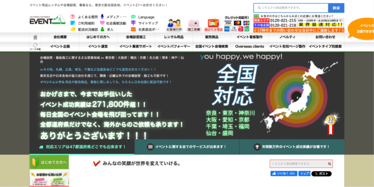Open イベントタイプ別提案 menu
The image size is (374, 187).
click(x=326, y=46)
